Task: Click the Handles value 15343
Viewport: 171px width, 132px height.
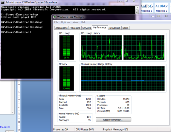Action: click(x=126, y=99)
